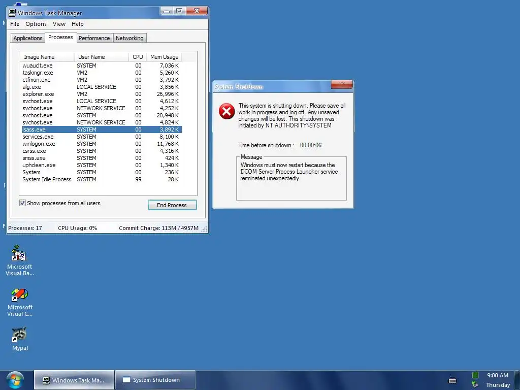Click the network tray icon beside Thursday
This screenshot has width=520, height=390.
pyautogui.click(x=475, y=385)
